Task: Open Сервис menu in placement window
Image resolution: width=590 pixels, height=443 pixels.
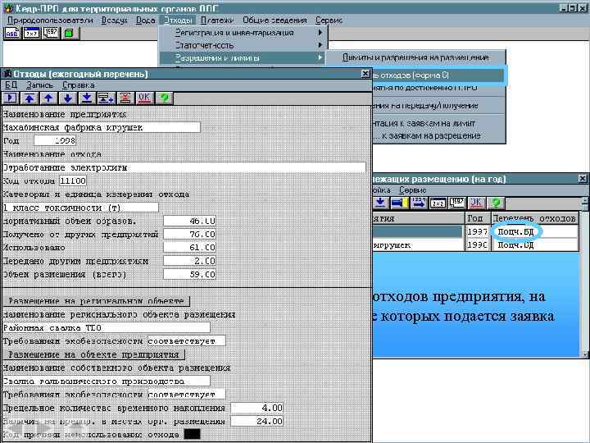Action: (413, 190)
